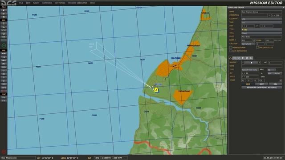Click the red remove object icon

click(x=4, y=91)
